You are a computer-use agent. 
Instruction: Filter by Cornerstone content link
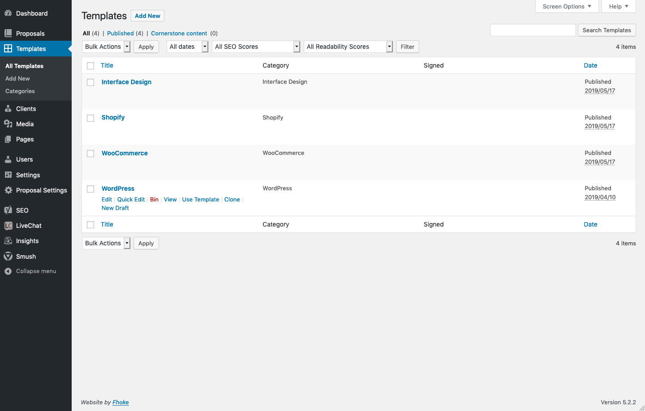[x=179, y=33]
